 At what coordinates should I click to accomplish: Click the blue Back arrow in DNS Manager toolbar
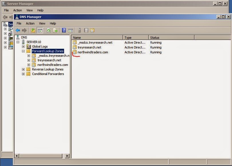pos(18,31)
